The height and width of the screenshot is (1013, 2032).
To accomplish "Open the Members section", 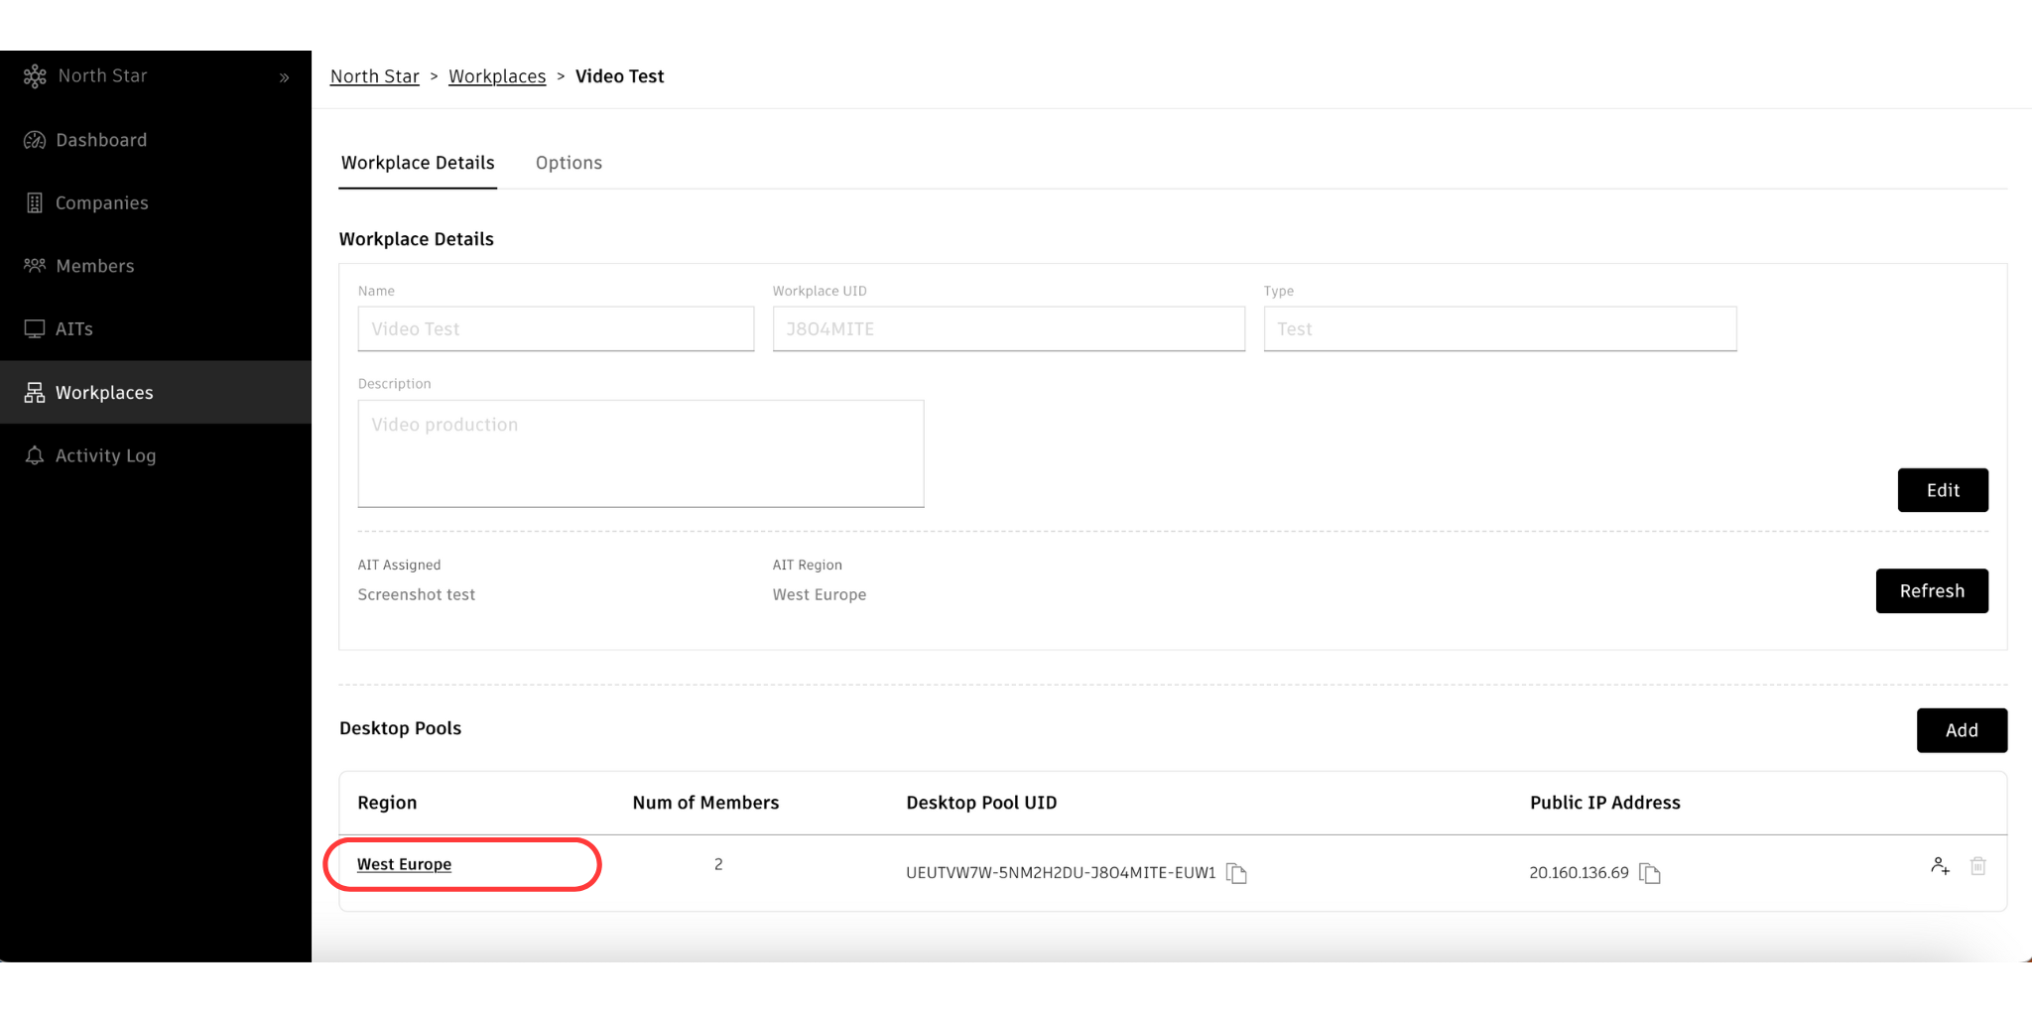I will (x=94, y=266).
